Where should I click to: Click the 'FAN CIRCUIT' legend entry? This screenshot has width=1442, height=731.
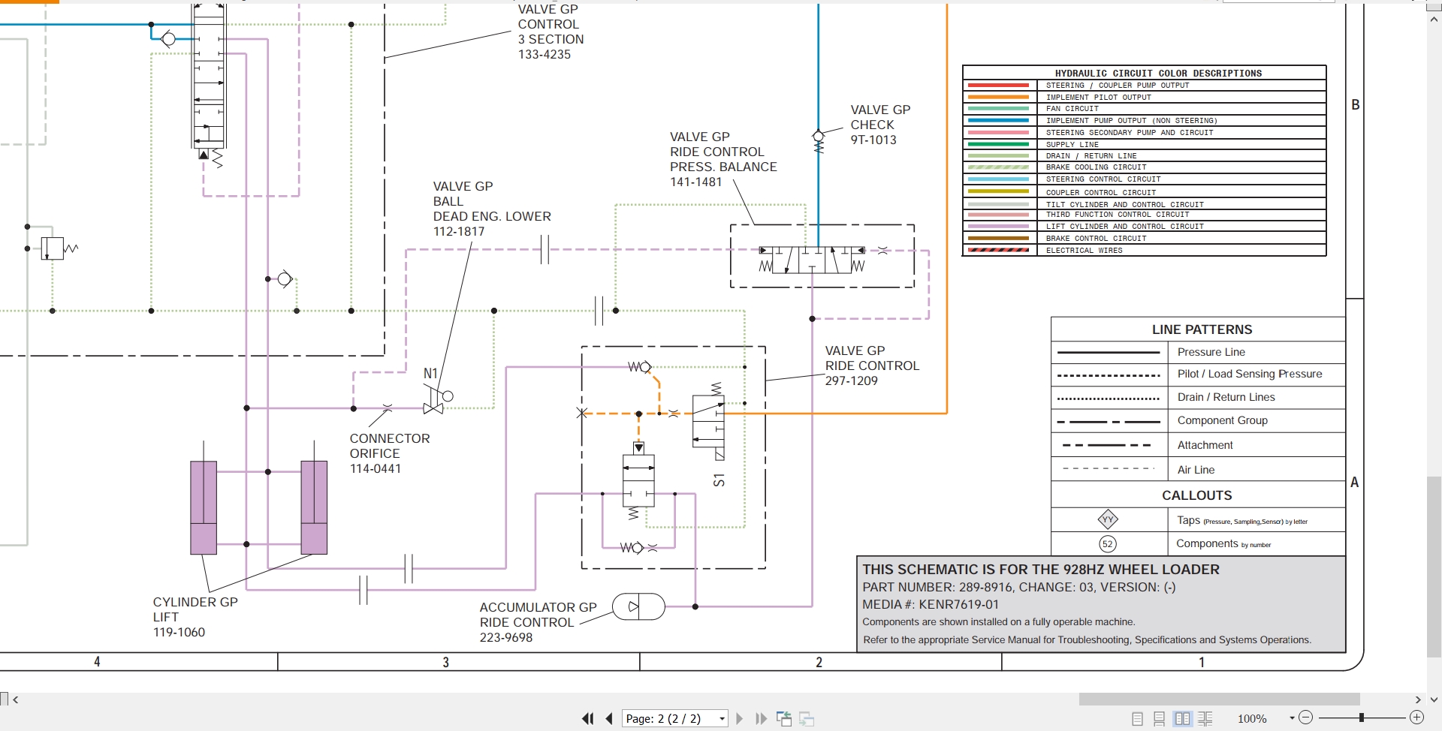(1072, 109)
